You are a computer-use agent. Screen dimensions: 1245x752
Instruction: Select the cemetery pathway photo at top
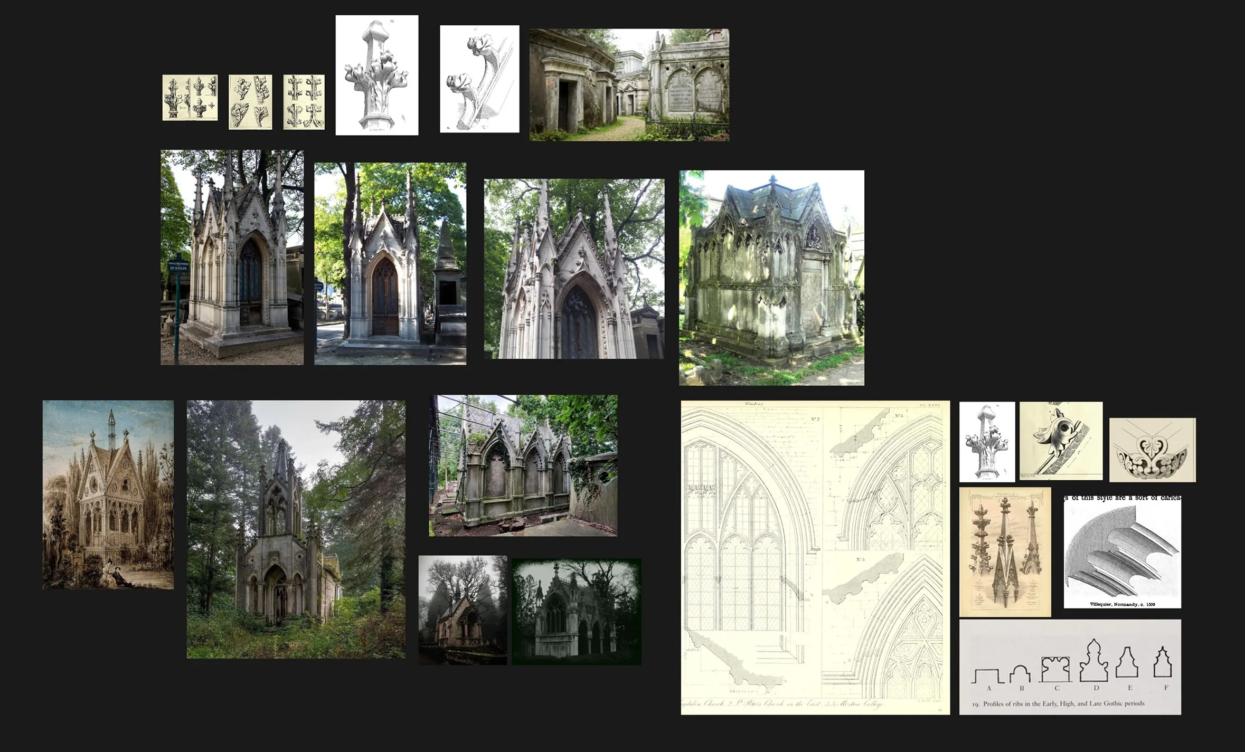(629, 85)
